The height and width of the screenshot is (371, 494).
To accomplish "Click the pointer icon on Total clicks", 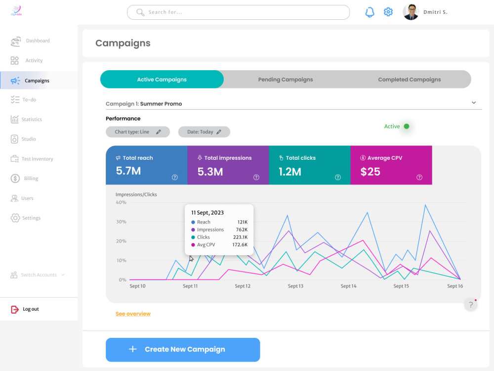I will [281, 158].
